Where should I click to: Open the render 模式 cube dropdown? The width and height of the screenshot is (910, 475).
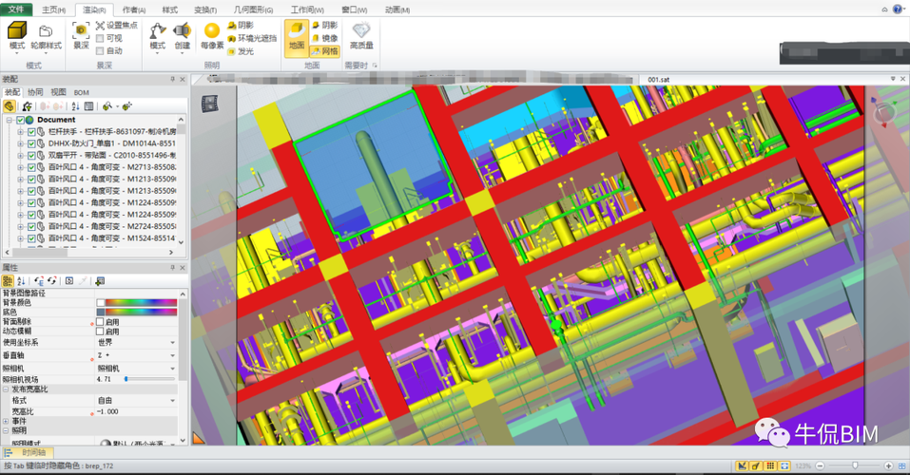[x=17, y=36]
